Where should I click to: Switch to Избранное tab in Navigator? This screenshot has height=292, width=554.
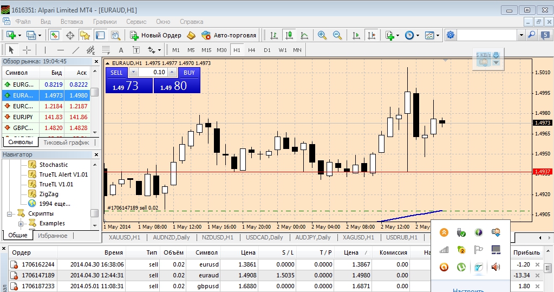point(53,236)
